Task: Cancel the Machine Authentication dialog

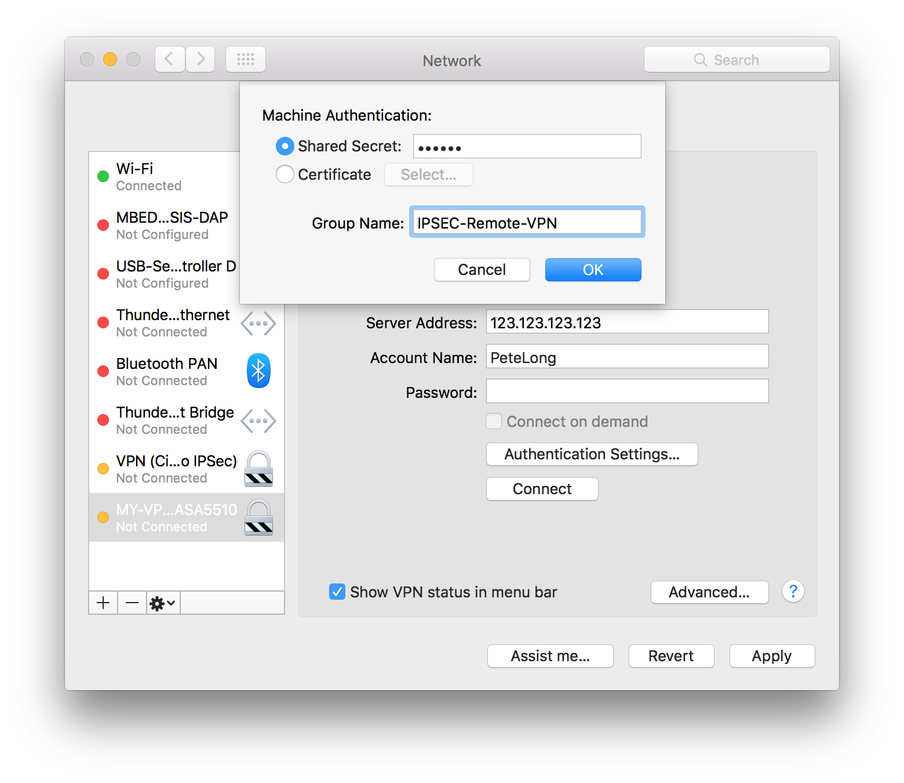Action: point(482,270)
